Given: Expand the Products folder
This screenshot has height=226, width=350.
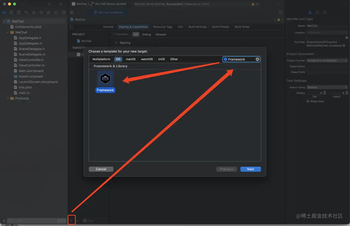Looking at the screenshot, I should click(8, 98).
